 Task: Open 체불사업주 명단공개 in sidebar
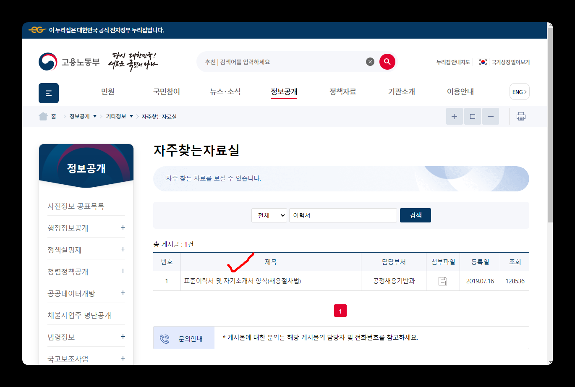pyautogui.click(x=79, y=315)
